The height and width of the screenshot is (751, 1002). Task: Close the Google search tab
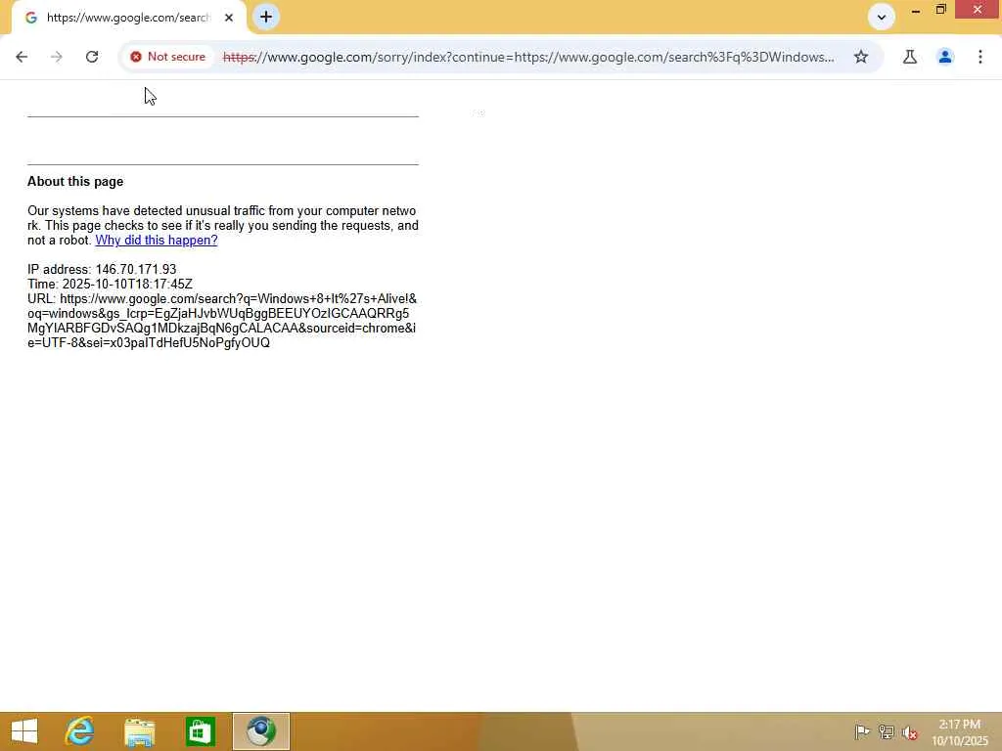[229, 18]
